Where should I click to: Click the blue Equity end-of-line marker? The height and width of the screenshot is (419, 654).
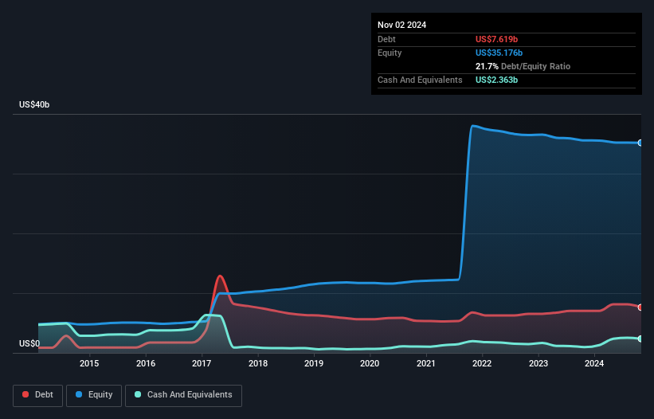click(x=640, y=143)
